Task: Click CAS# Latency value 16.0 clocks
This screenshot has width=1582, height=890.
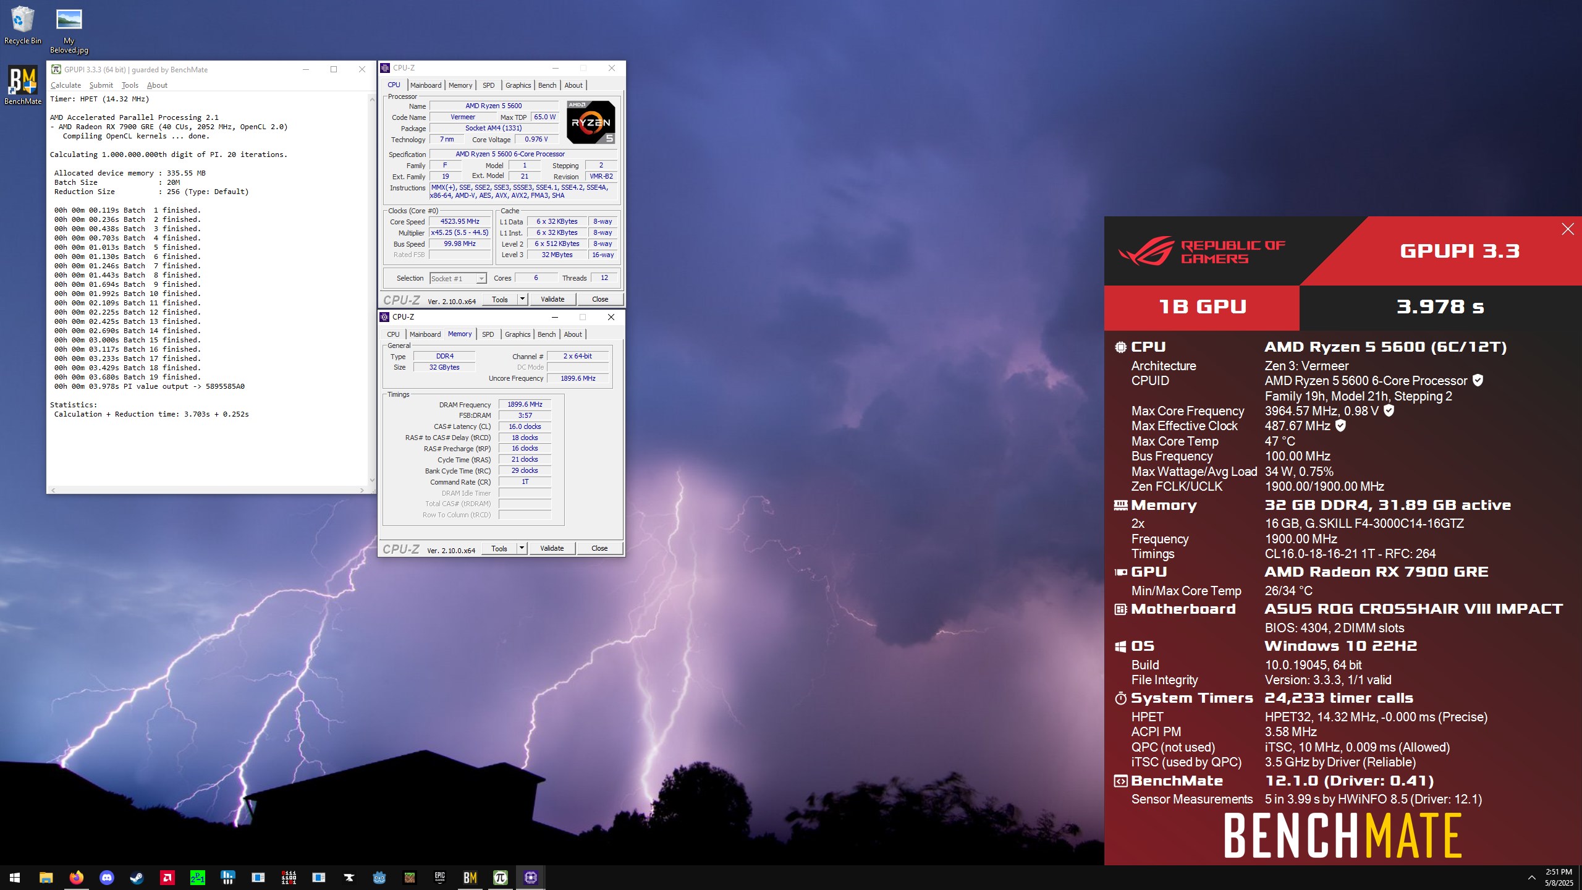Action: pos(525,426)
